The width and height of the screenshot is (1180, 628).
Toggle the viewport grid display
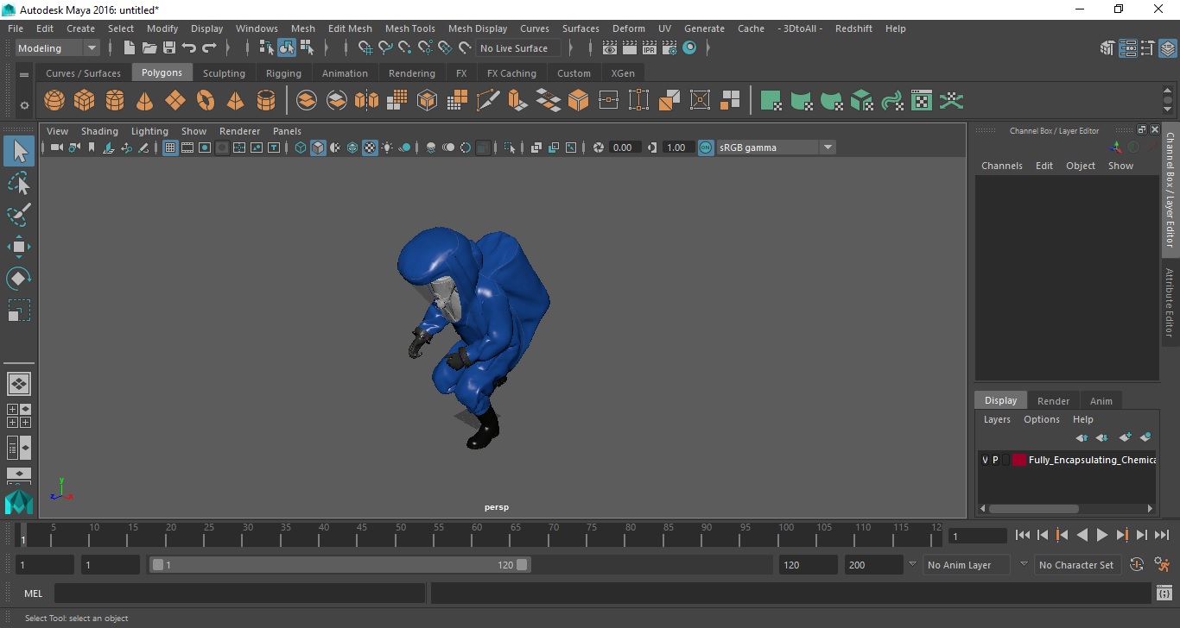point(170,148)
